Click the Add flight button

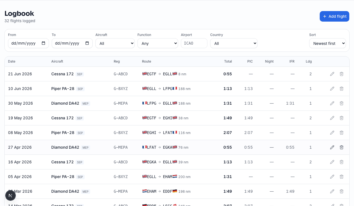(334, 16)
